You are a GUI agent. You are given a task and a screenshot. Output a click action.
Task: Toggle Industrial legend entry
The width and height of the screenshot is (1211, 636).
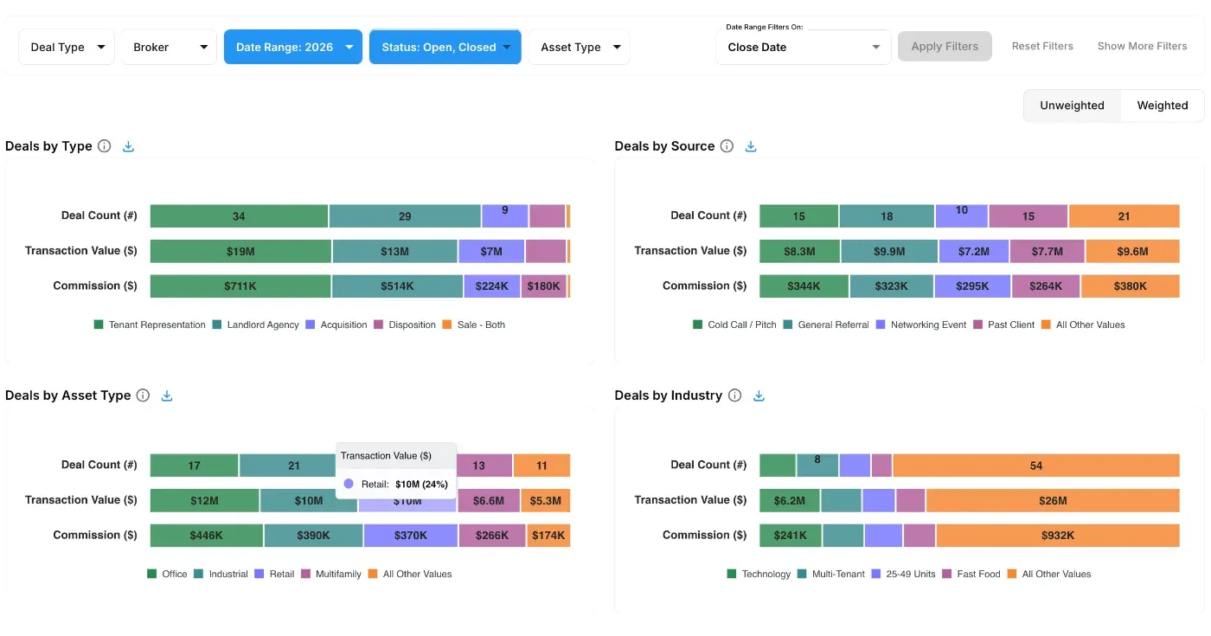click(221, 575)
